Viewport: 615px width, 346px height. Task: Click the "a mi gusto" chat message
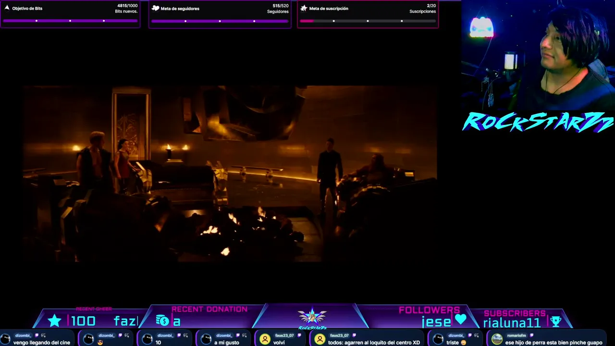227,343
